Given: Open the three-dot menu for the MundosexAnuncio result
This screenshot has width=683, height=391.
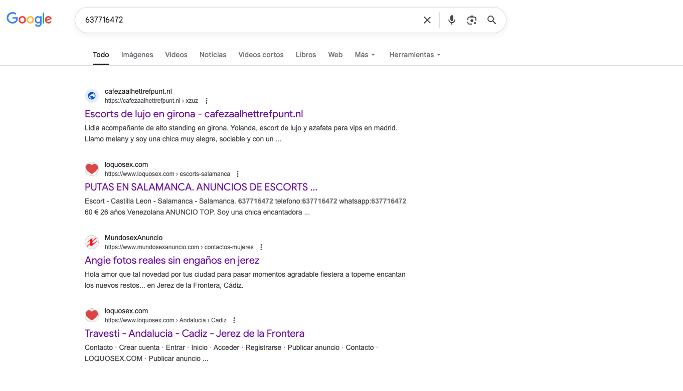Looking at the screenshot, I should click(261, 247).
